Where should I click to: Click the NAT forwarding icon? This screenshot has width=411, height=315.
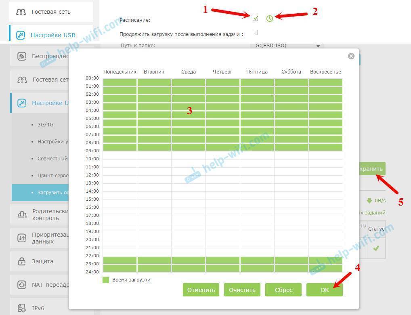point(22,285)
